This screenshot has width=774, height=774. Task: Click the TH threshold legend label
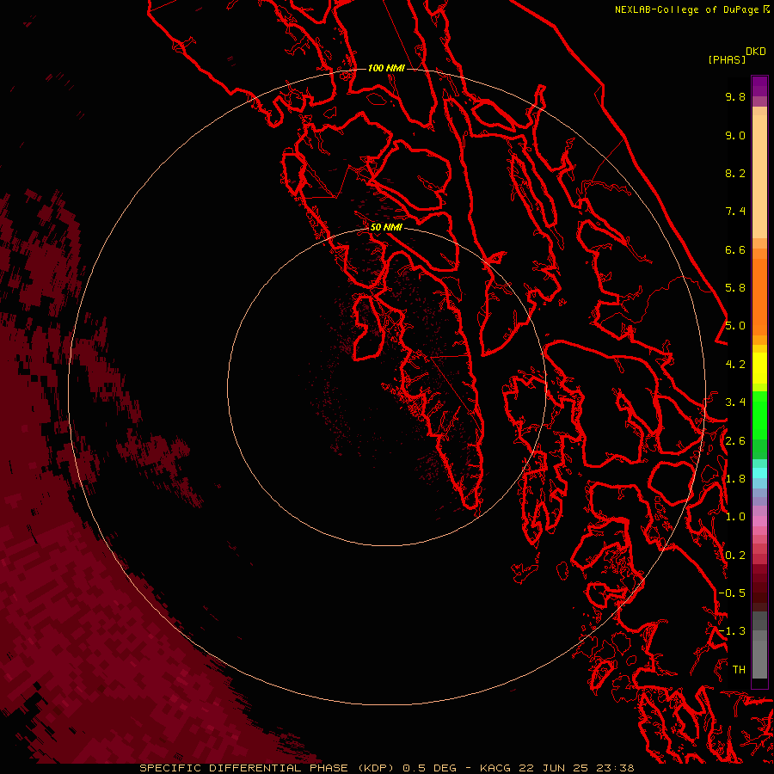[739, 670]
